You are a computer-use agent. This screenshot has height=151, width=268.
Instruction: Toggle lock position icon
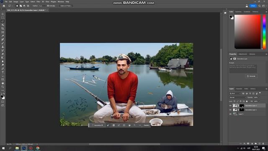click(x=240, y=102)
